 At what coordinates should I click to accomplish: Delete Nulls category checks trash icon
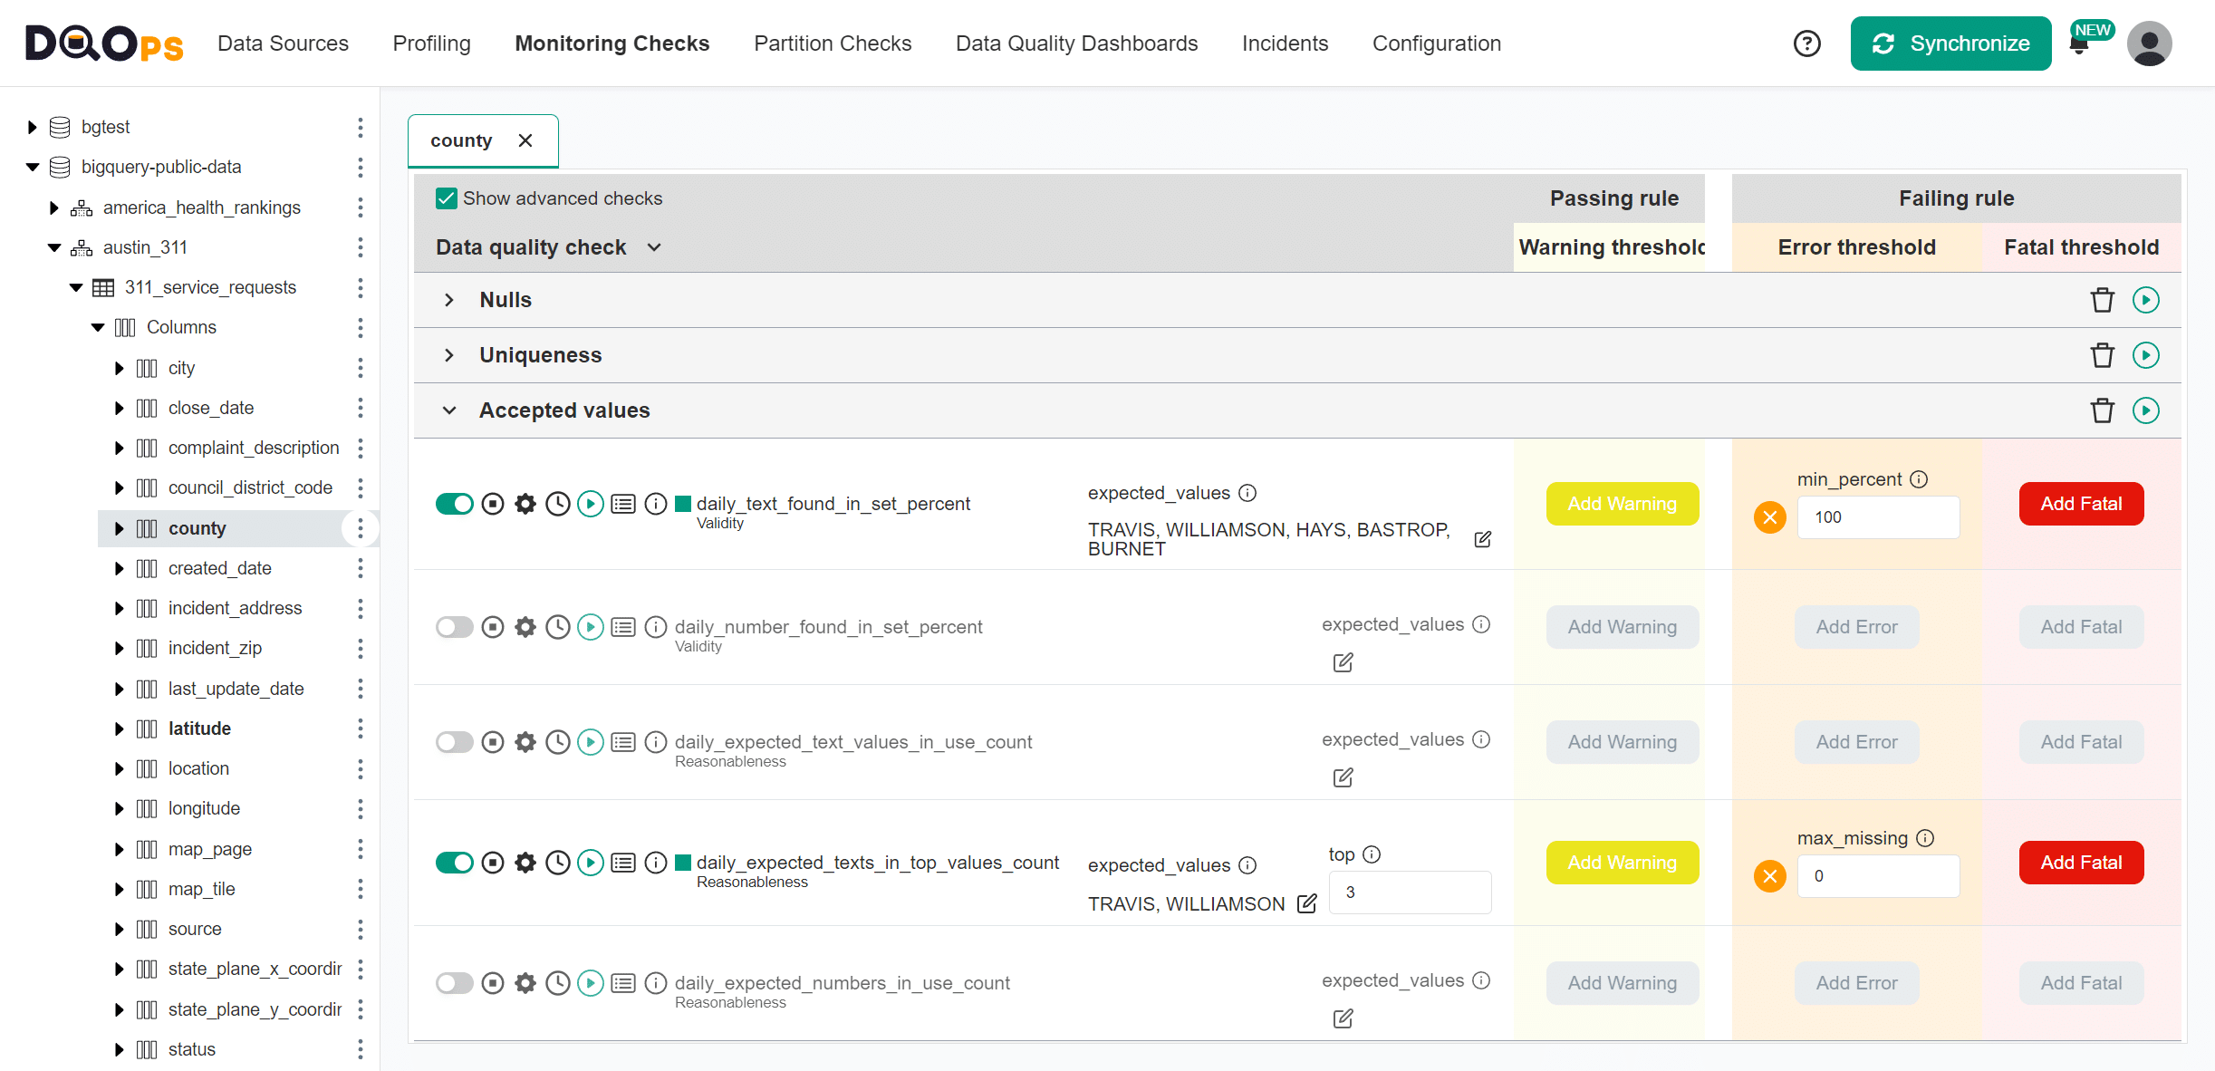pos(2102,300)
